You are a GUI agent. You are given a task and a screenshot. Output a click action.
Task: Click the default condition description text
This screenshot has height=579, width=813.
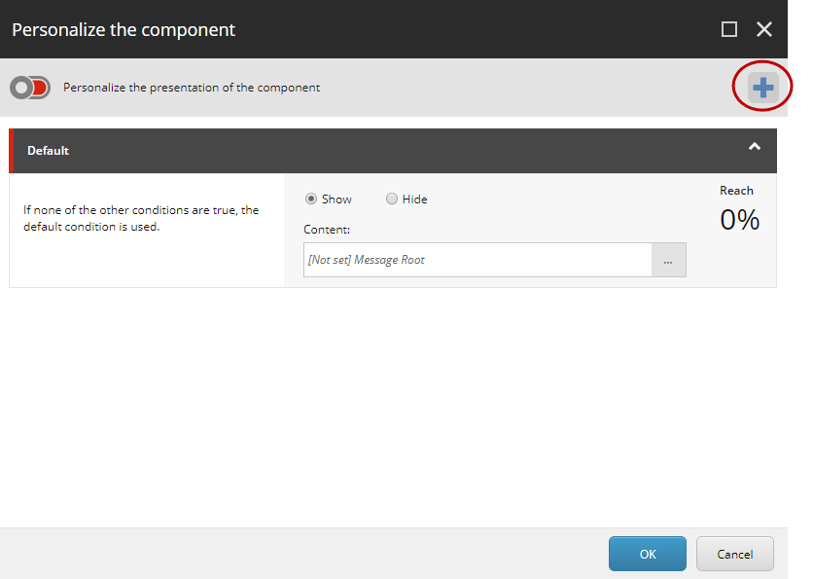tap(141, 218)
